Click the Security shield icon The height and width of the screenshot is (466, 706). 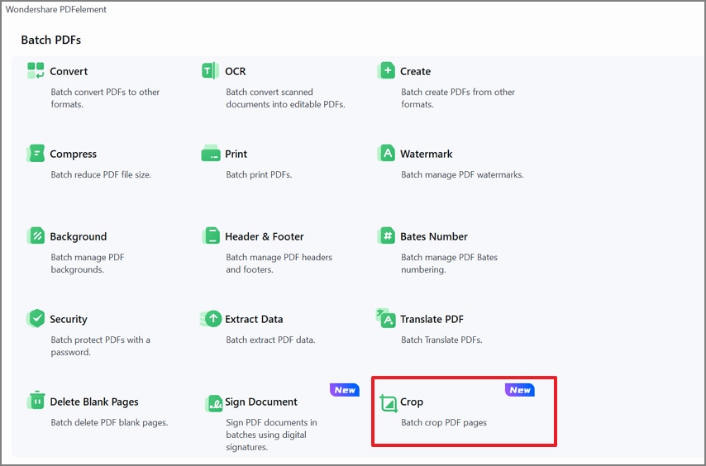tap(36, 318)
